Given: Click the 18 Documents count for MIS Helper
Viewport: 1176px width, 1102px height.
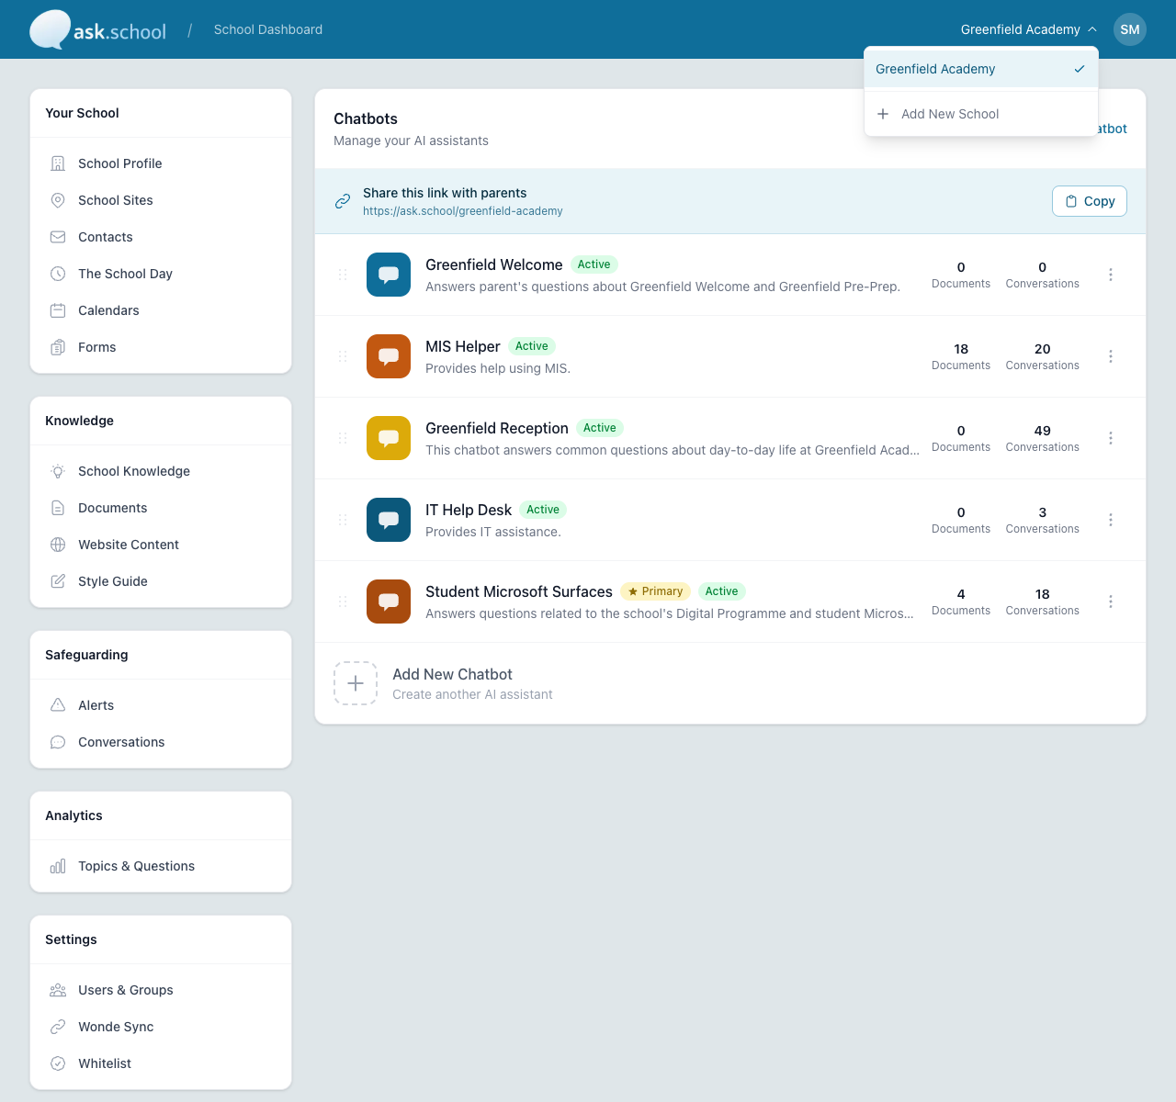Looking at the screenshot, I should click(961, 356).
